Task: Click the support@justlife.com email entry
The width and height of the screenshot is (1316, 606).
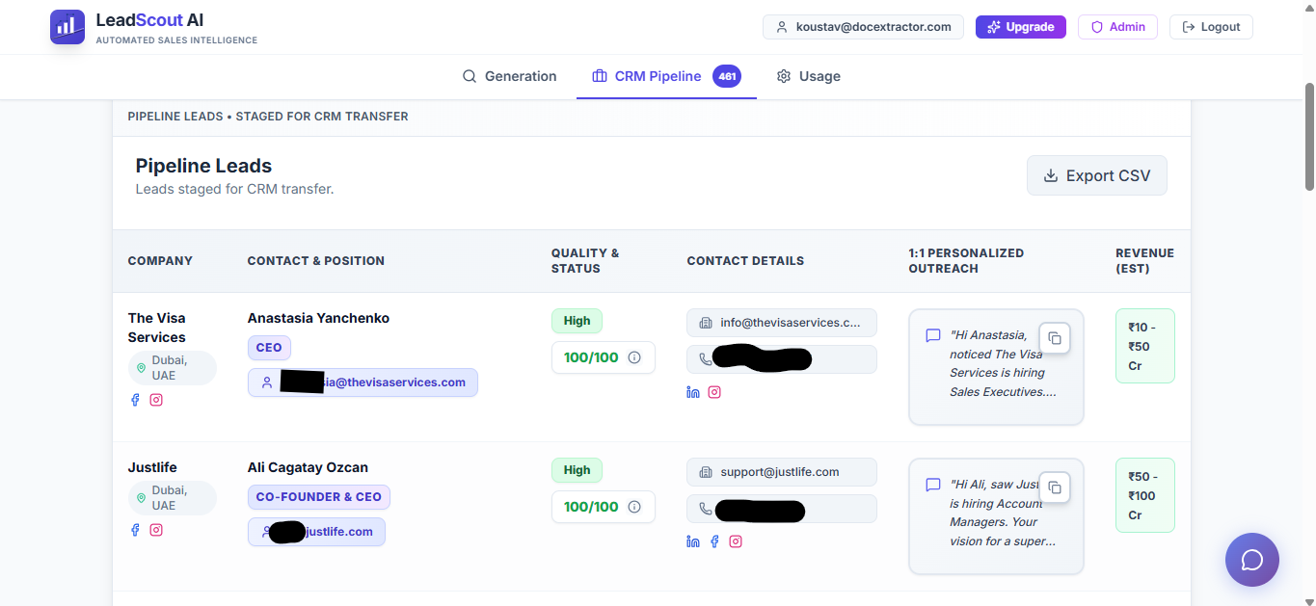Action: [781, 471]
